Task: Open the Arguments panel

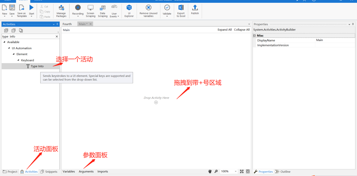Action: point(86,172)
